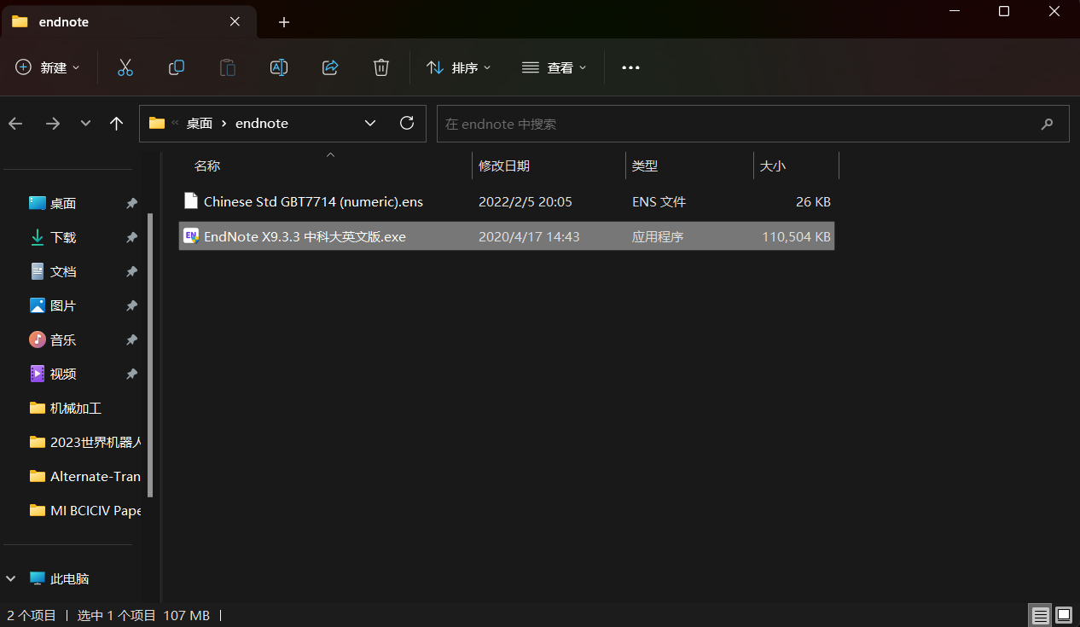Unpin 音乐 using its pin icon
The image size is (1080, 627).
[x=131, y=340]
